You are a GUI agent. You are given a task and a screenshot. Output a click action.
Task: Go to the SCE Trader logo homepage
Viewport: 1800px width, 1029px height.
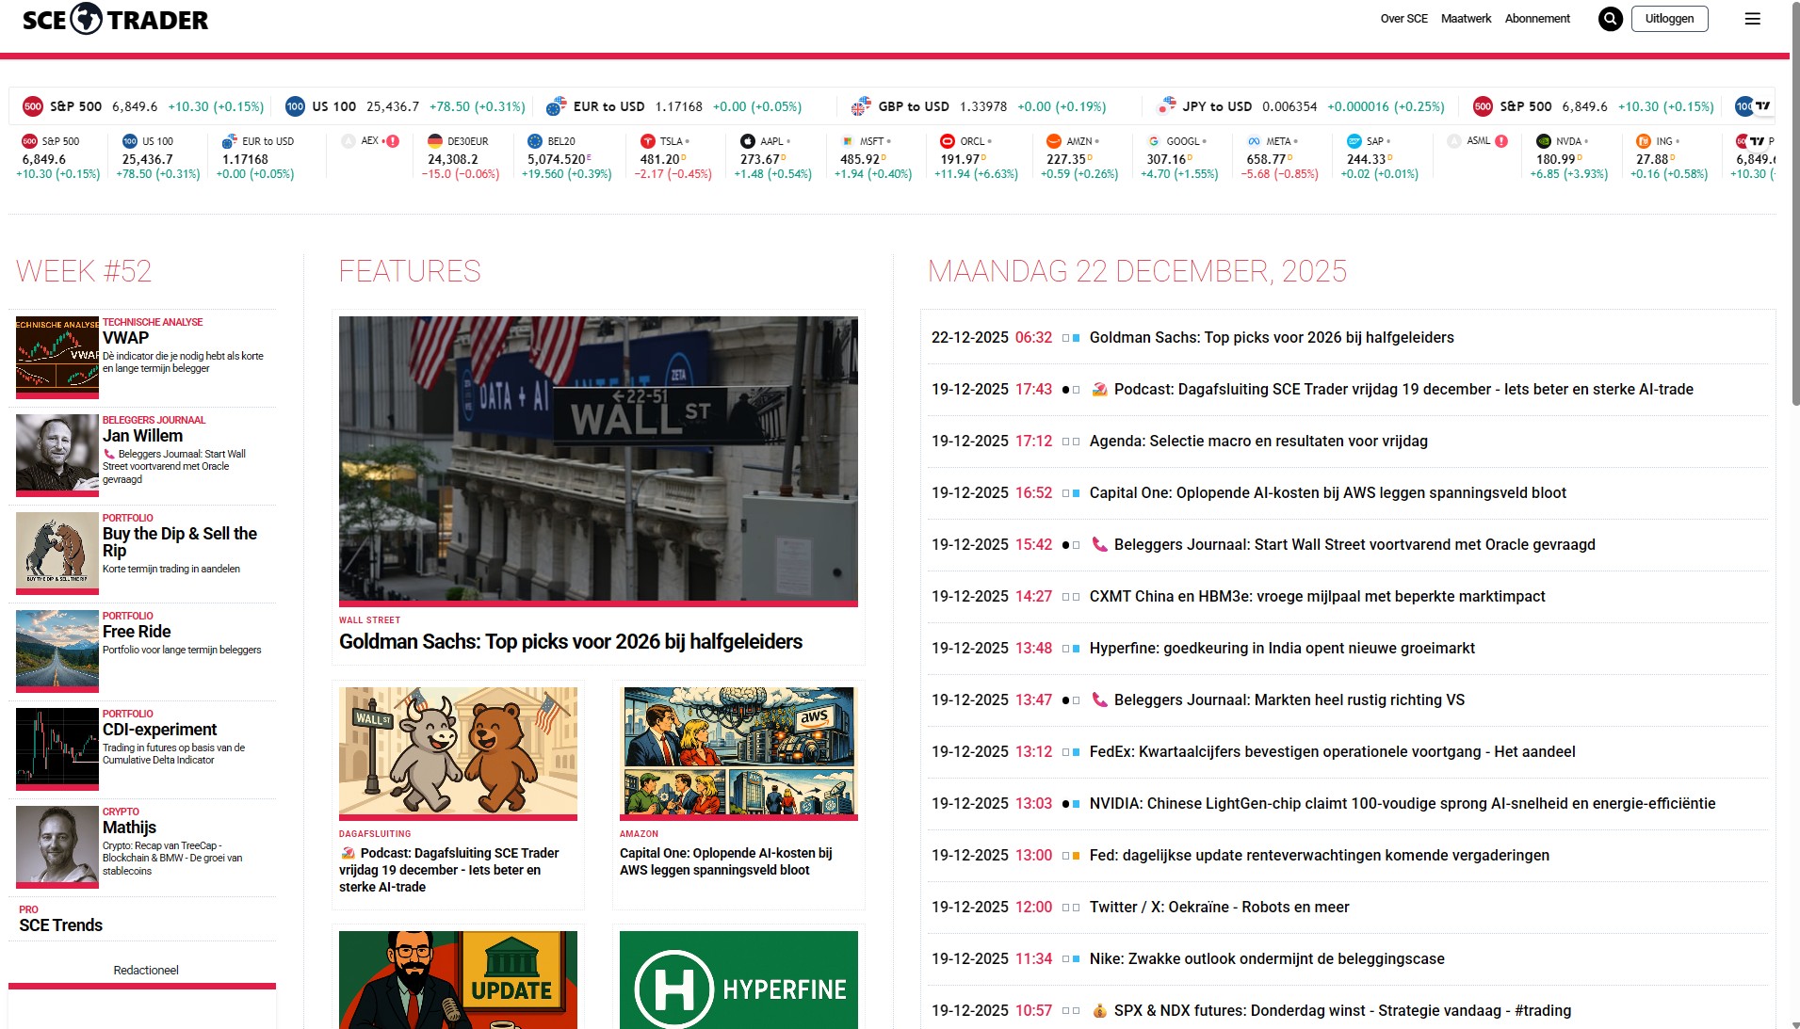point(115,19)
